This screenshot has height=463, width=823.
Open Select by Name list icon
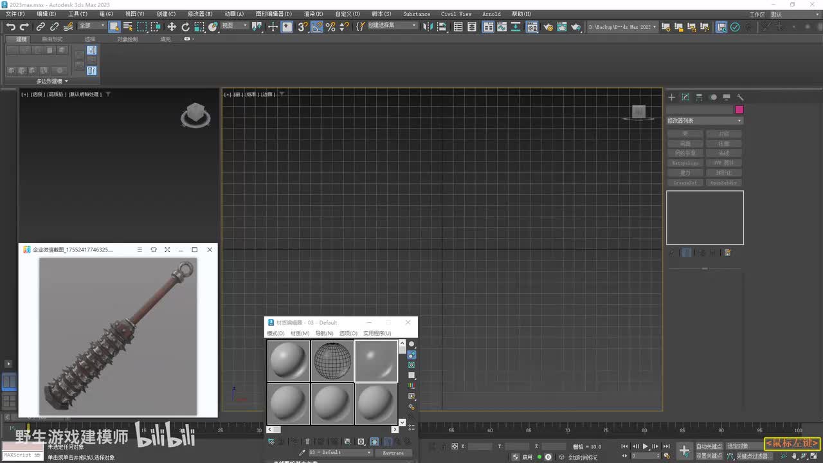(128, 27)
